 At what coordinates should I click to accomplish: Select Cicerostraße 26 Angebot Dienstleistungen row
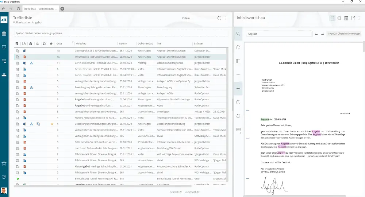pos(120,51)
